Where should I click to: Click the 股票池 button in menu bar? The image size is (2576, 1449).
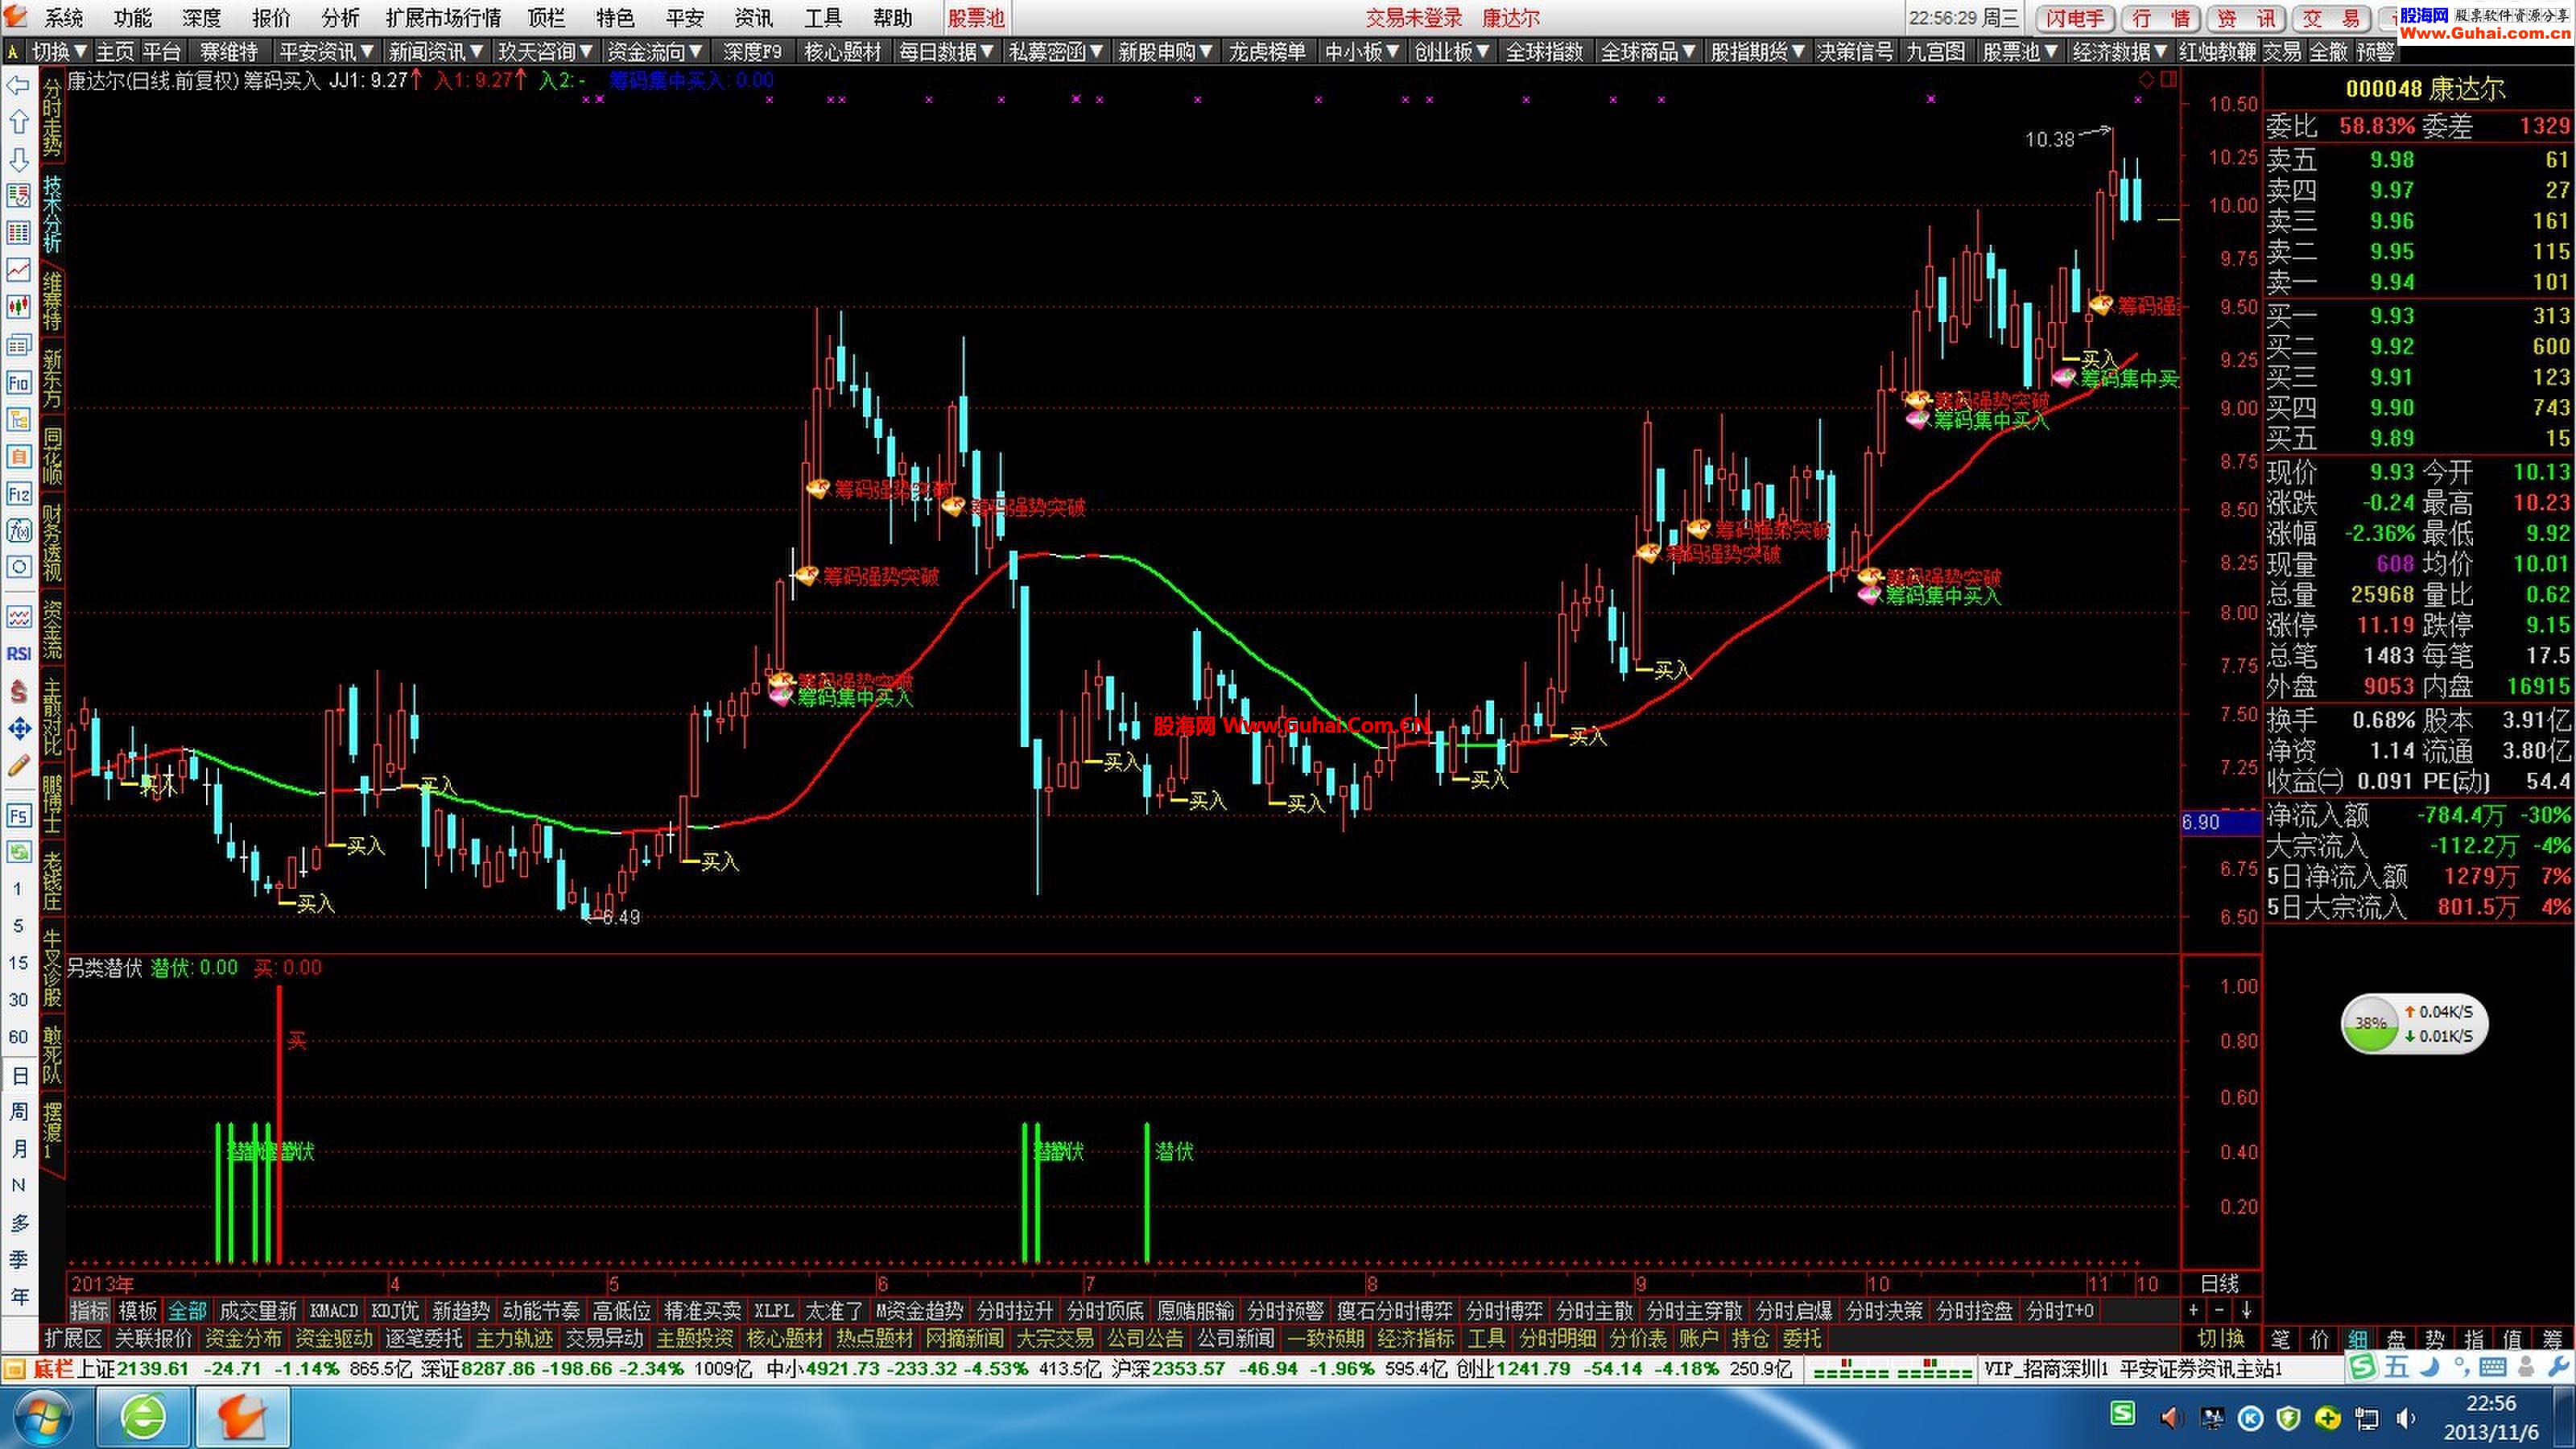976,18
